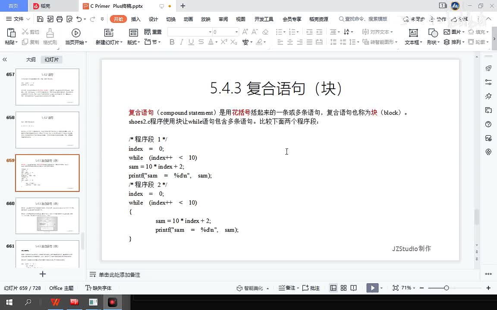Screen dimensions: 497x310
Task: Click notes area '单击此处添加备注'
Action: tap(120, 275)
